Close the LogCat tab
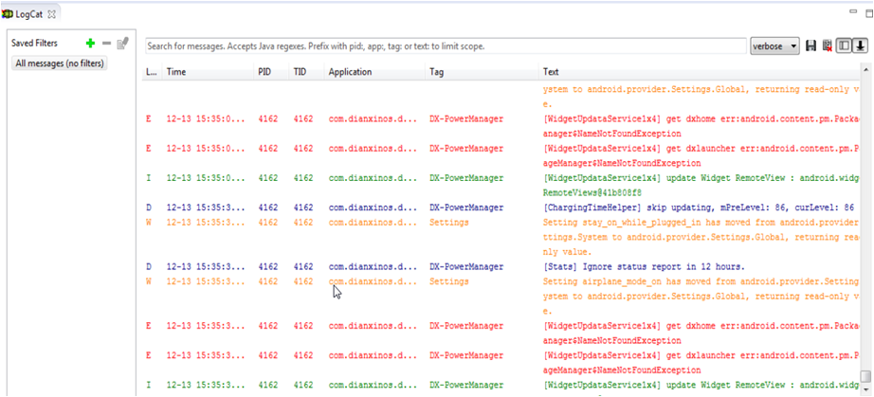This screenshot has height=397, width=874. pyautogui.click(x=52, y=14)
